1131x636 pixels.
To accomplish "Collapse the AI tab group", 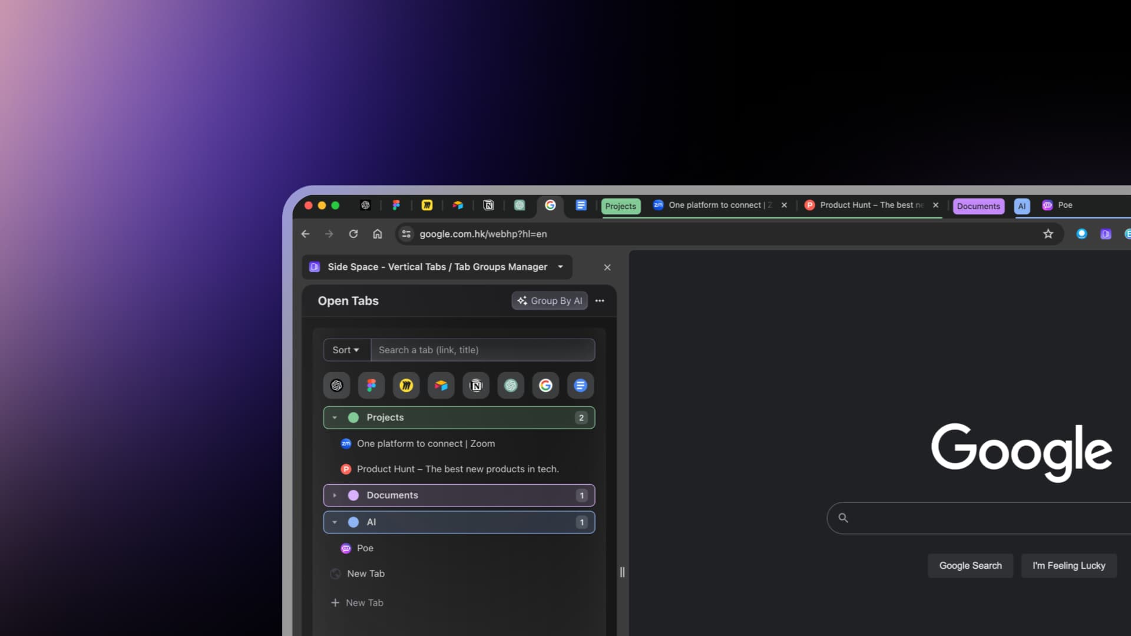I will pos(335,522).
